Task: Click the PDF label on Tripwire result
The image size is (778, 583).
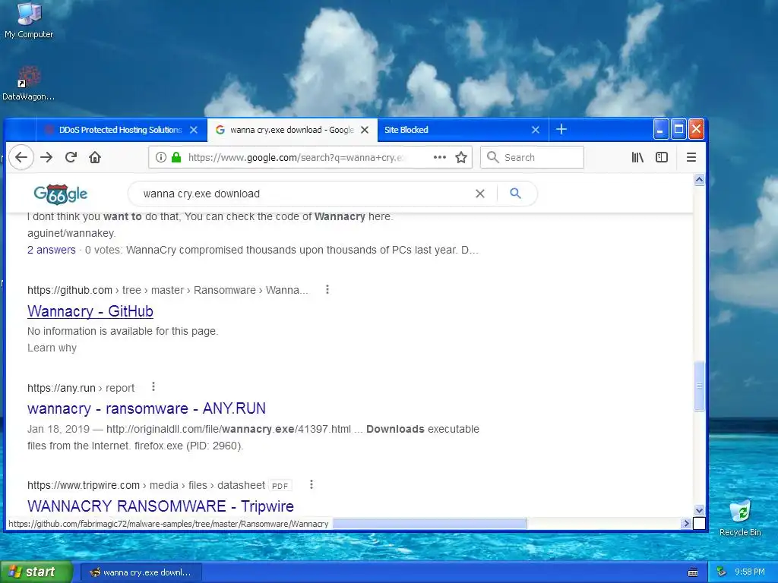Action: point(280,486)
